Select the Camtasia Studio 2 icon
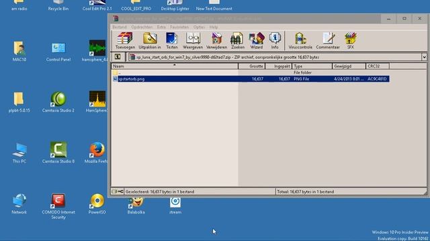This screenshot has width=430, height=241. (x=58, y=102)
